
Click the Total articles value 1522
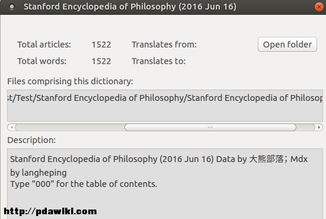pos(101,45)
